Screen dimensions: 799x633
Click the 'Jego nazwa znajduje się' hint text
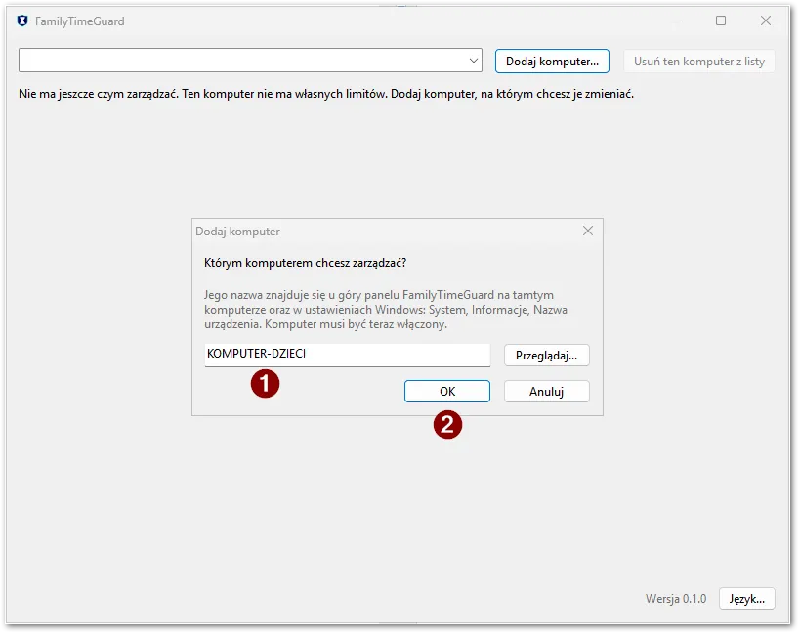pyautogui.click(x=386, y=310)
